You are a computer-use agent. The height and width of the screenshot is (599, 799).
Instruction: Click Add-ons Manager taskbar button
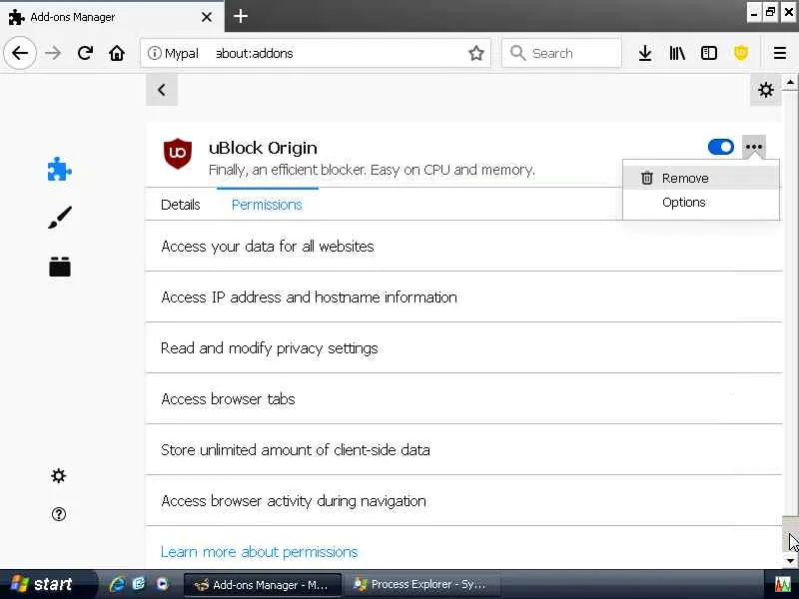pyautogui.click(x=263, y=584)
